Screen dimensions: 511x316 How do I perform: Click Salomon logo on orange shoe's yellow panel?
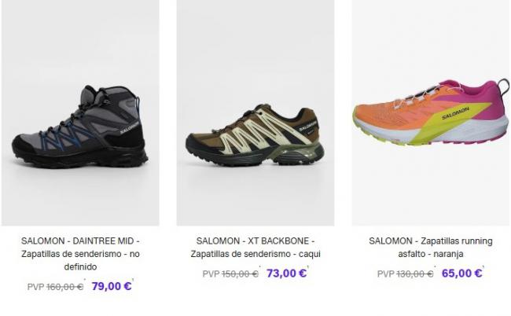coord(455,112)
